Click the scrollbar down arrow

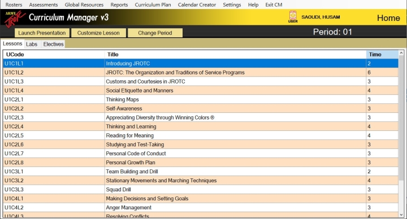pyautogui.click(x=401, y=215)
